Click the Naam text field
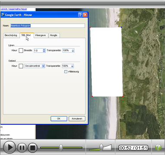 (48, 26)
